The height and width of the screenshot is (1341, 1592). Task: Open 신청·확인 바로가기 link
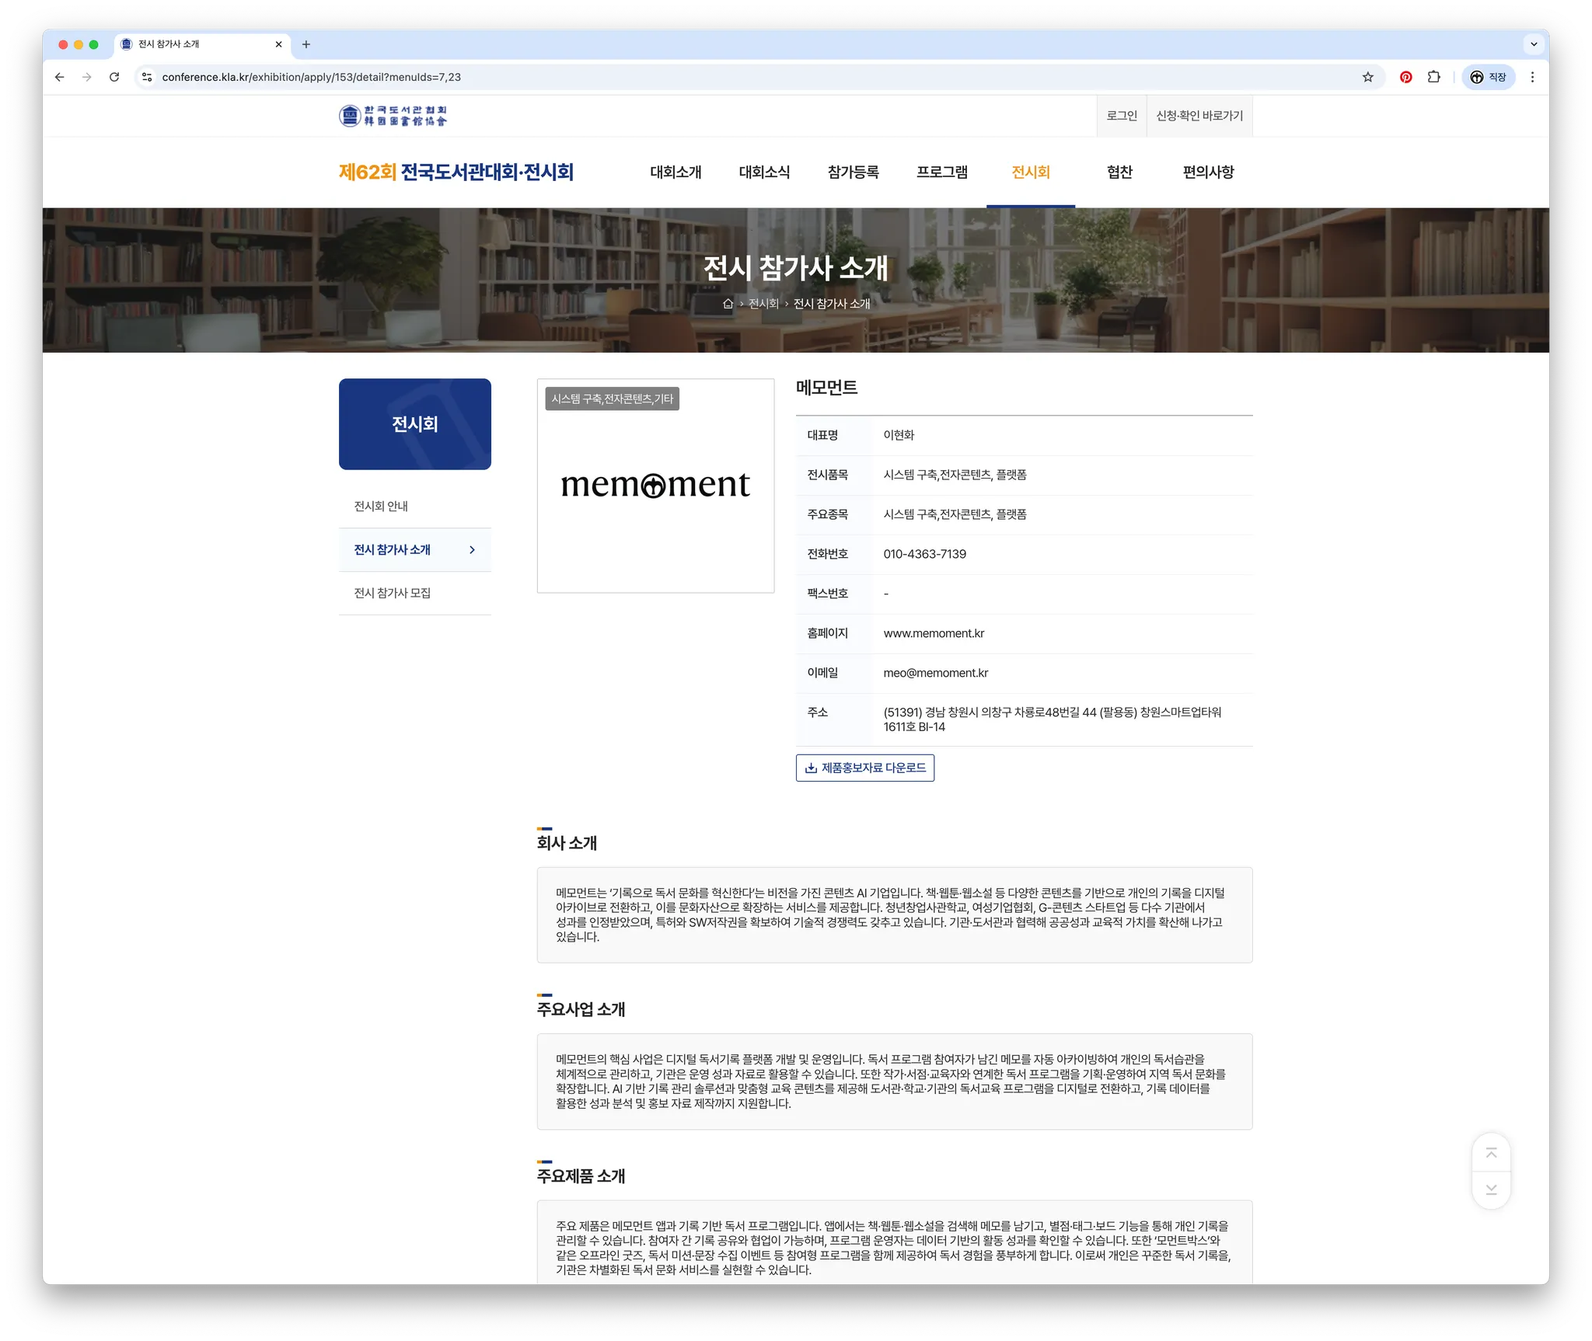tap(1199, 116)
